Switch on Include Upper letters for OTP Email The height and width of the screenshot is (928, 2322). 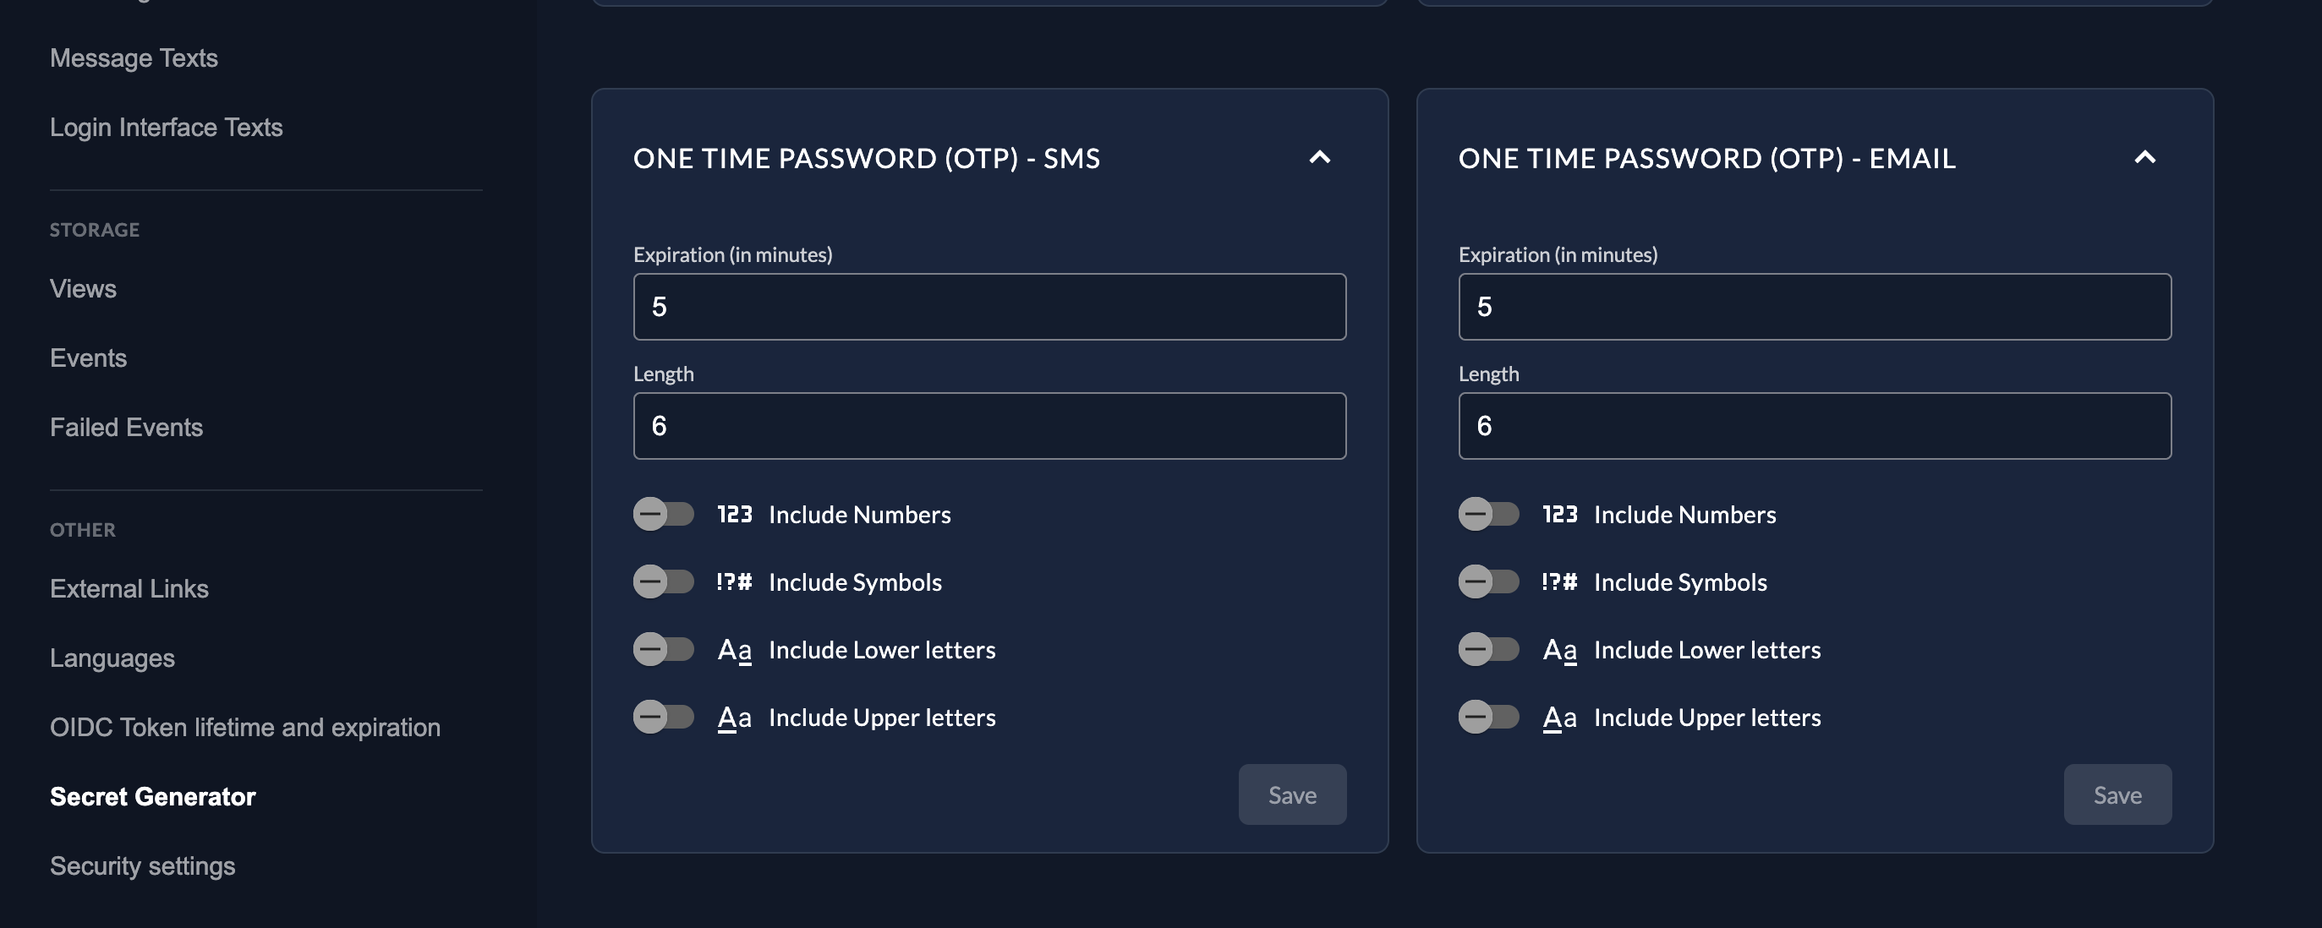pos(1489,718)
